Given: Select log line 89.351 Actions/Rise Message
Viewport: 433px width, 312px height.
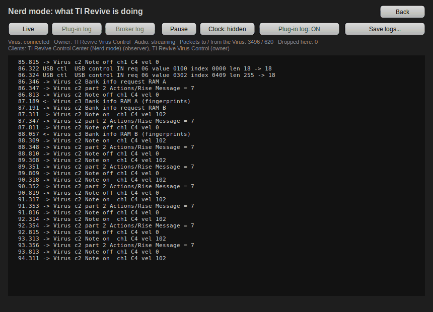Looking at the screenshot, I should tap(106, 167).
